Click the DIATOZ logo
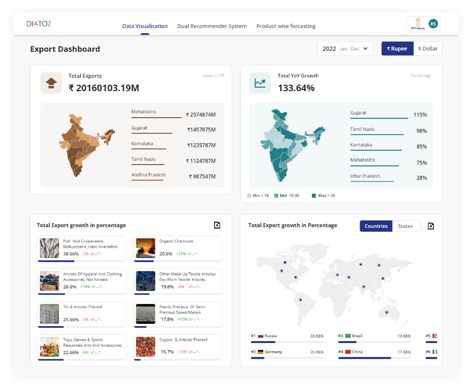Screen dimensions: 472x390 tap(39, 24)
